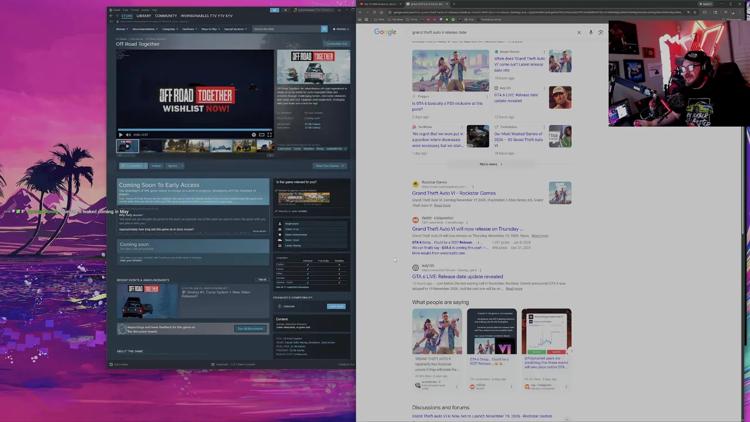Toggle theater mode icon in Steam video player
Viewport: 750px width, 422px height.
261,135
